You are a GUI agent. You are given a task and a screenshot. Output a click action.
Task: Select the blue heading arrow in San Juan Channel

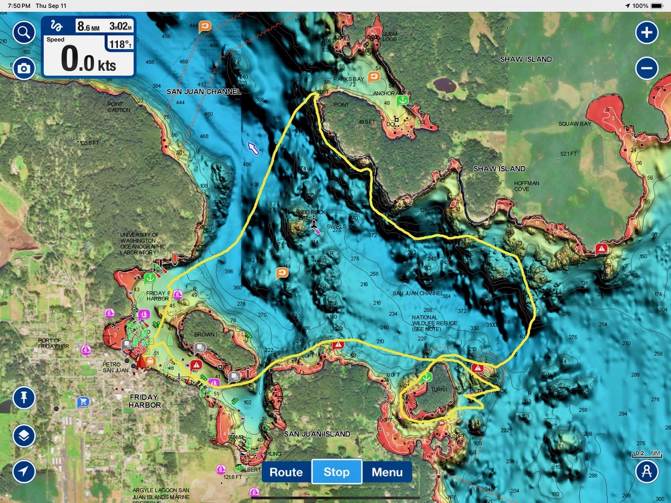tap(253, 148)
